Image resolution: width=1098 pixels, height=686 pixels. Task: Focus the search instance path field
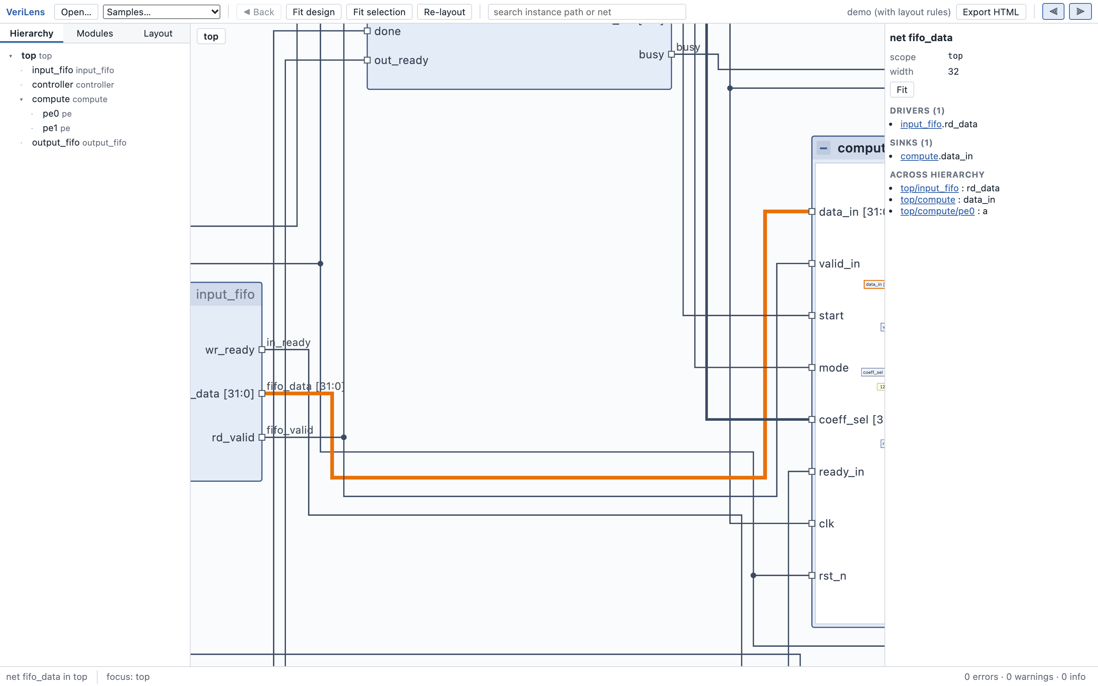tap(587, 12)
